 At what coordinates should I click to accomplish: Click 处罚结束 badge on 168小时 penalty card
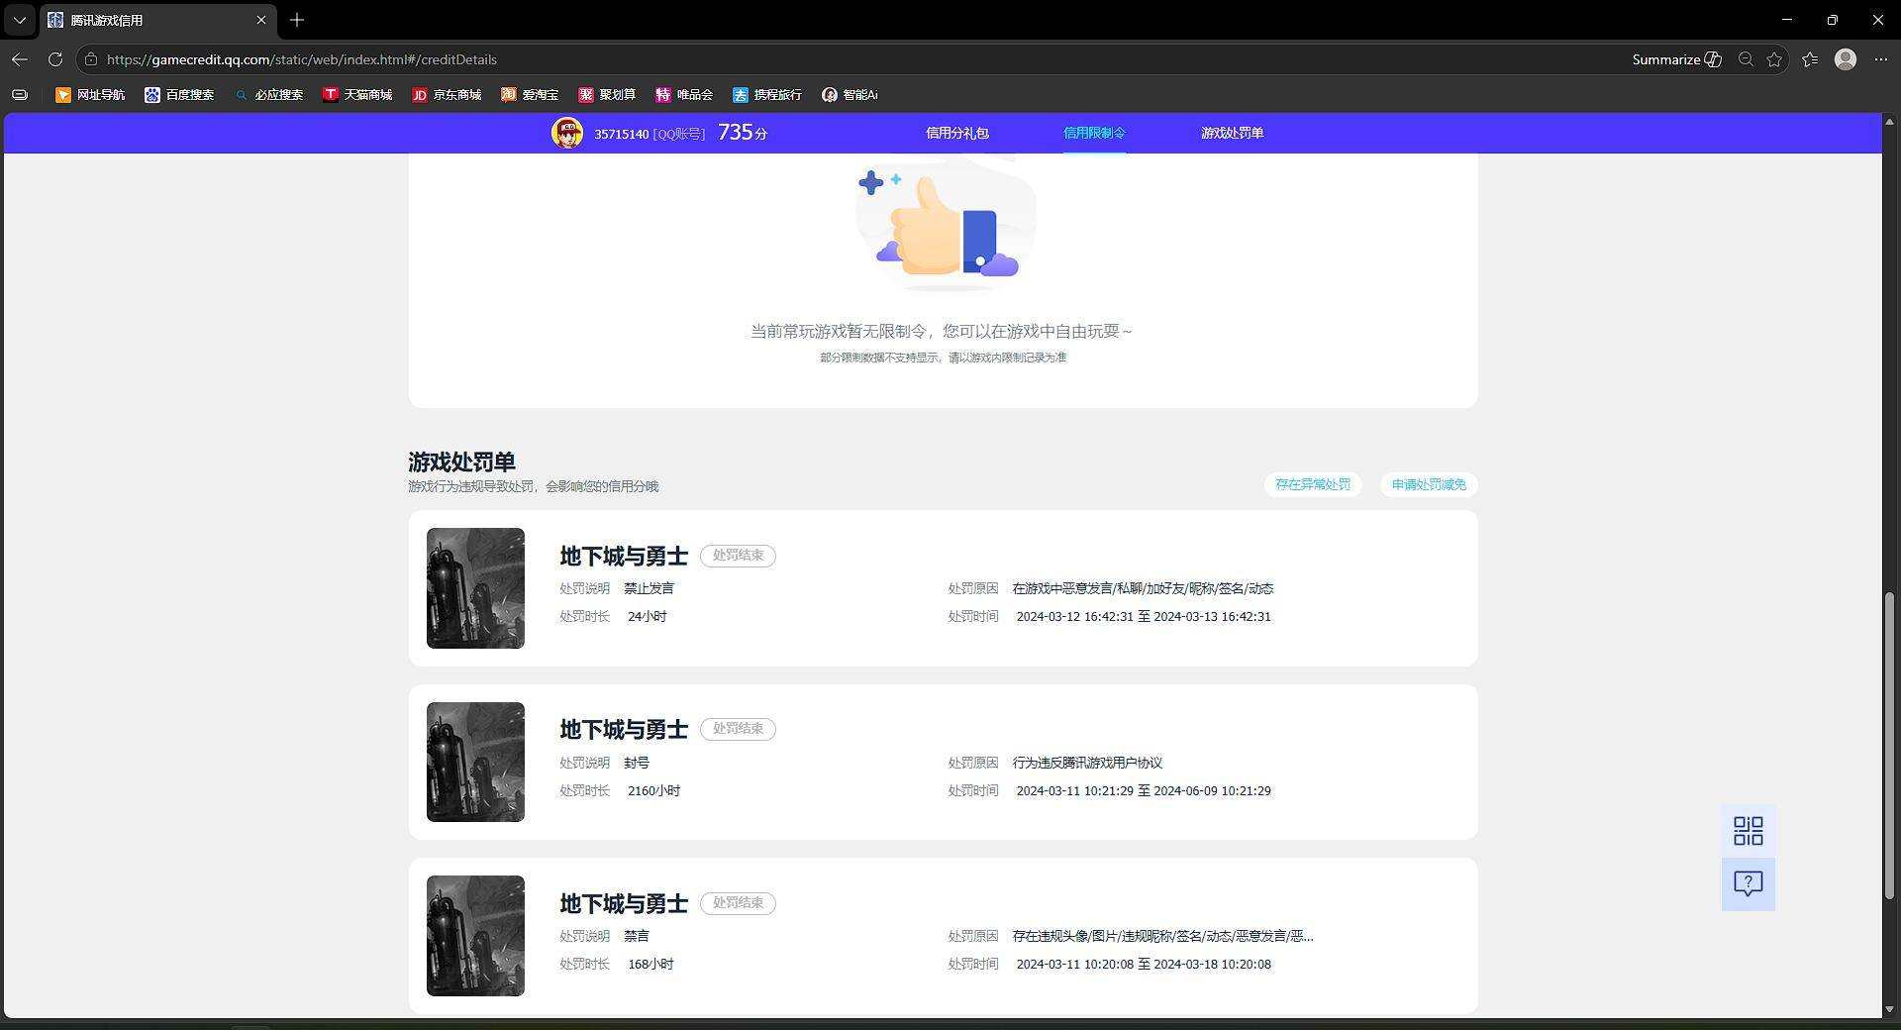pos(738,903)
